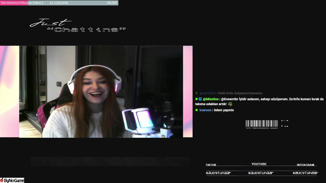Viewport: 326px width, 183px height.
Task: Click the saucylunaar handle under TIKTOK
Action: click(x=218, y=173)
